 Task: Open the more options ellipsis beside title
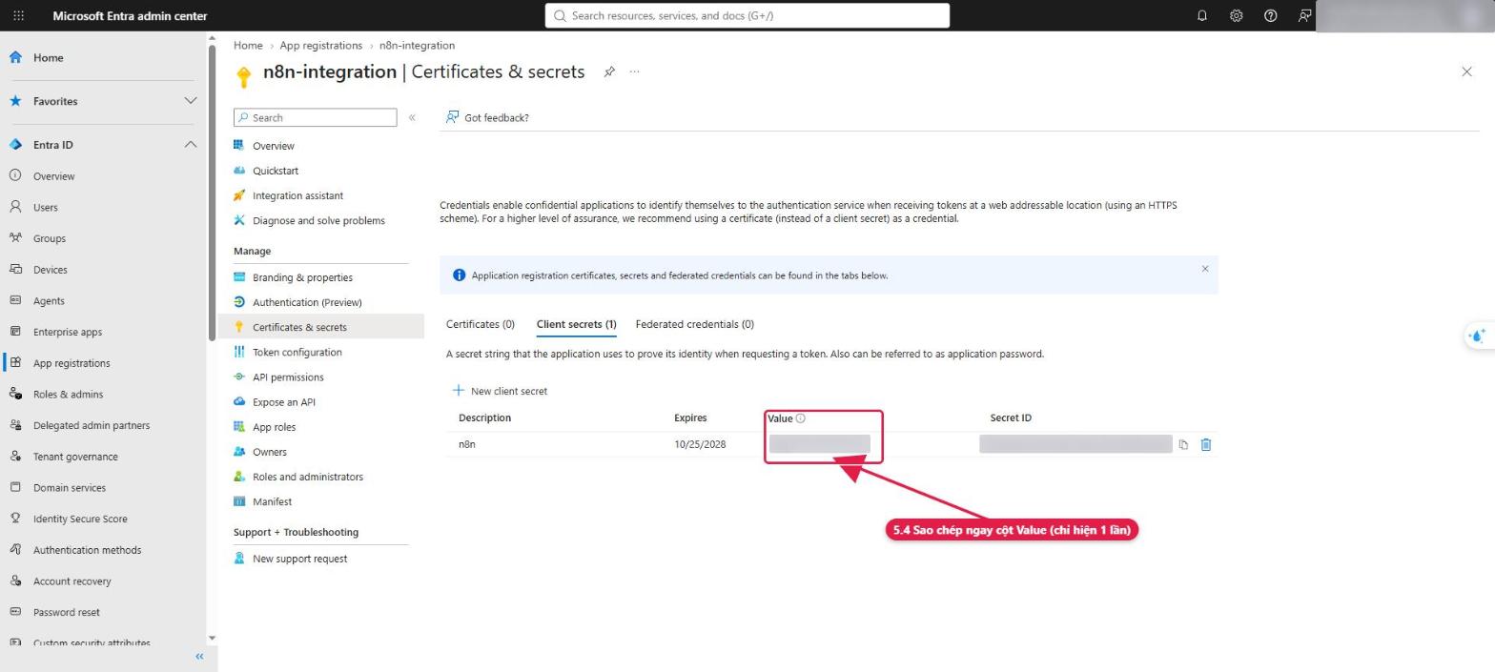click(x=634, y=71)
